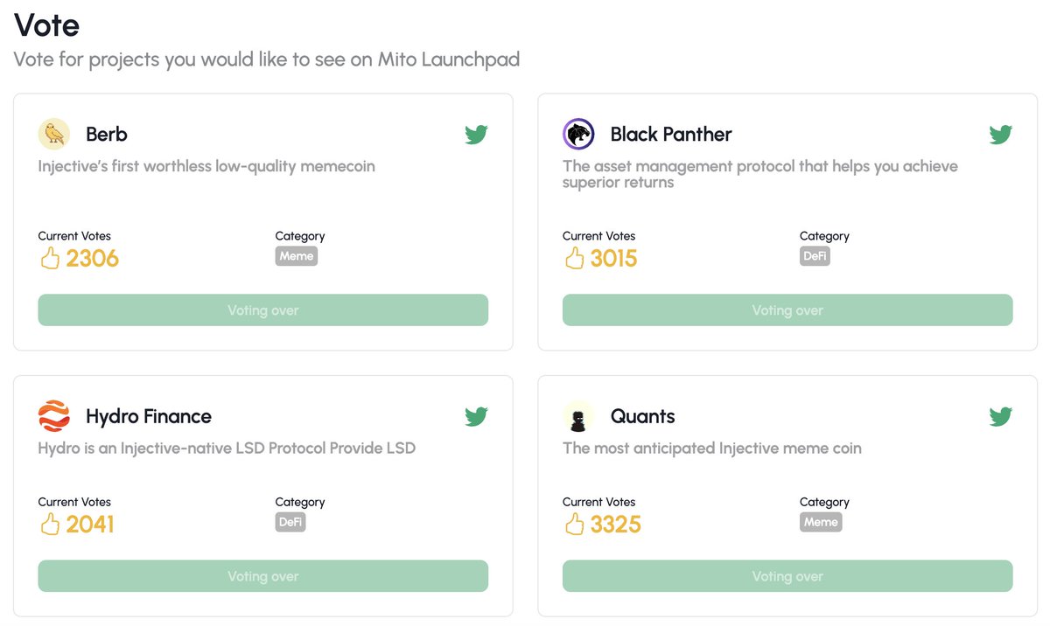Select the Meme category tag on Berb
1050x626 pixels.
click(x=297, y=256)
